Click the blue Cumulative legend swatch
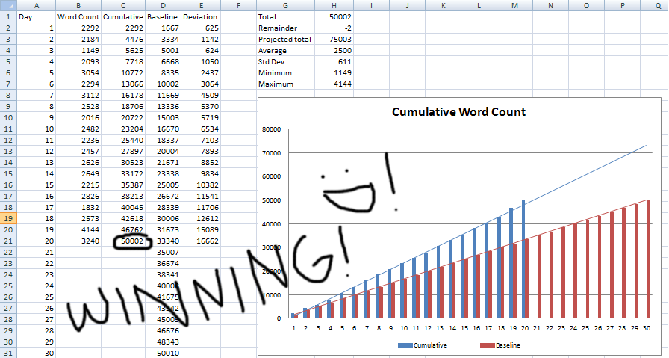 tap(405, 345)
